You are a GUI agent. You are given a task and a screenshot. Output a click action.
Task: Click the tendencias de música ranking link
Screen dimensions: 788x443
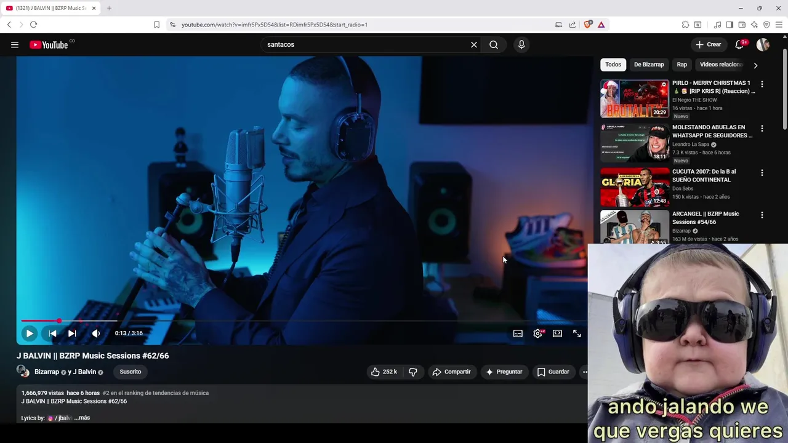(155, 393)
